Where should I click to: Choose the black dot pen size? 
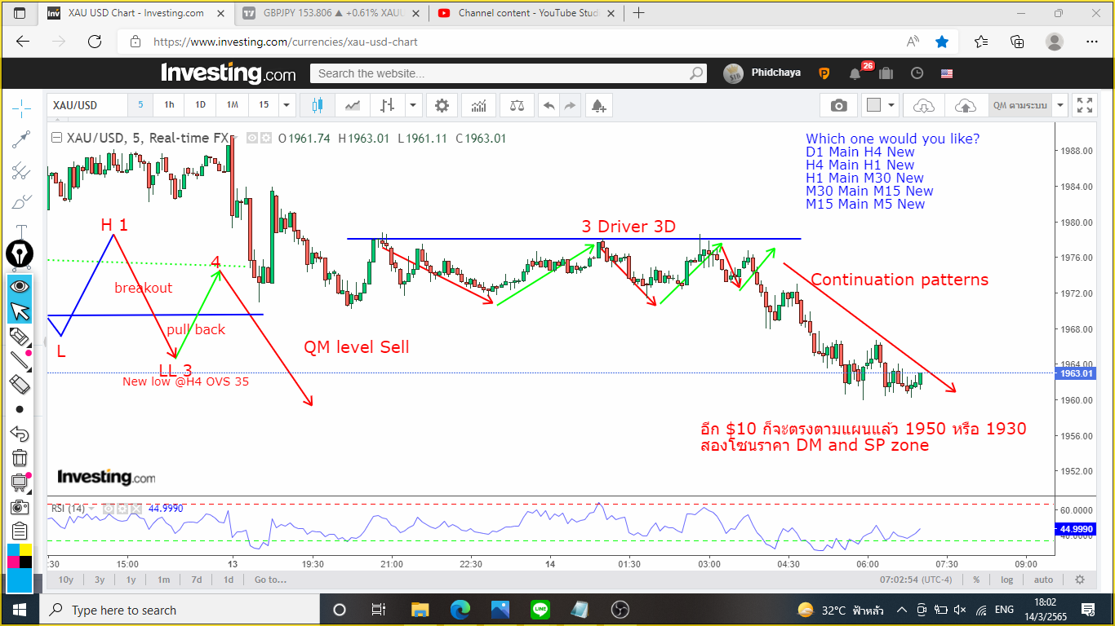20,409
